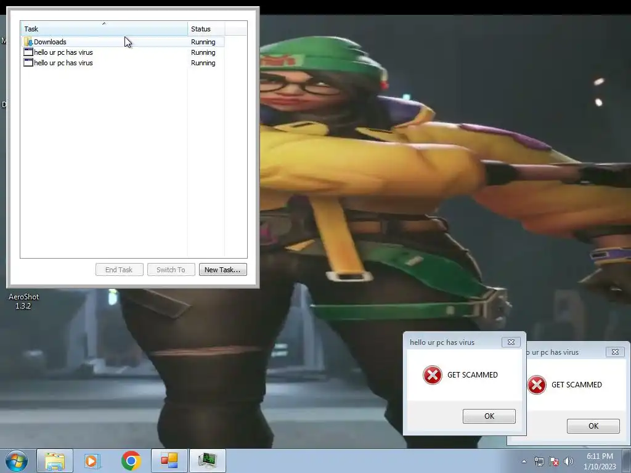Click the End Task button
The height and width of the screenshot is (473, 631).
click(119, 270)
